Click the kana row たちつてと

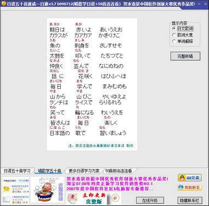pos(112,56)
